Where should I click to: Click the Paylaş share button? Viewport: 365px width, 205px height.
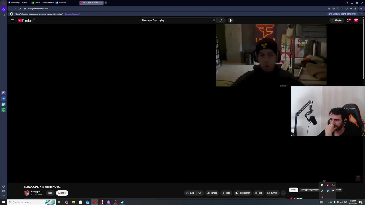[212, 193]
